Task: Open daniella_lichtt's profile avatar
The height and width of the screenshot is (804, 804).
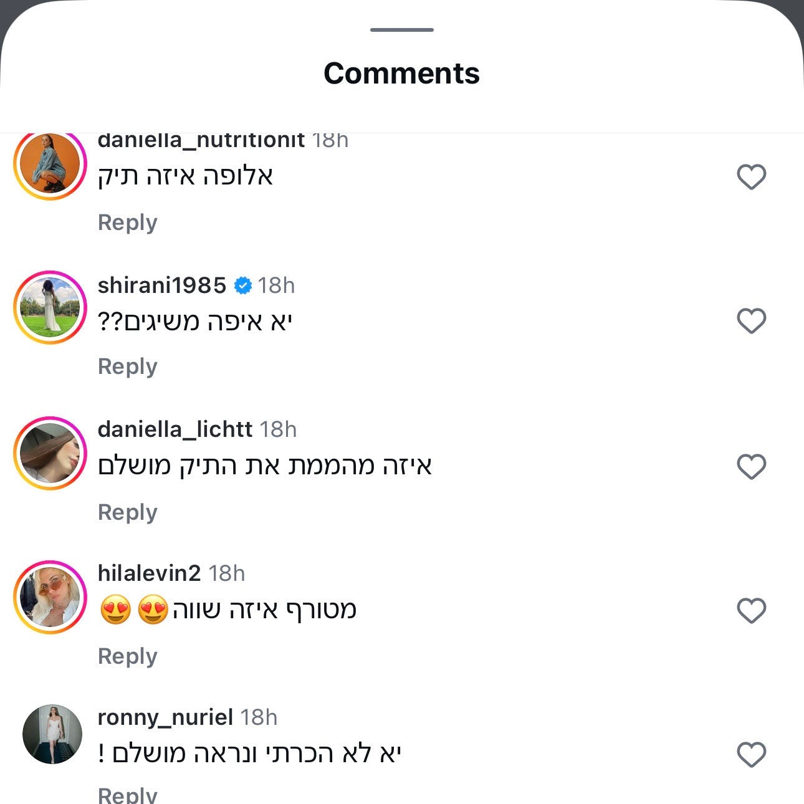Action: click(x=50, y=453)
